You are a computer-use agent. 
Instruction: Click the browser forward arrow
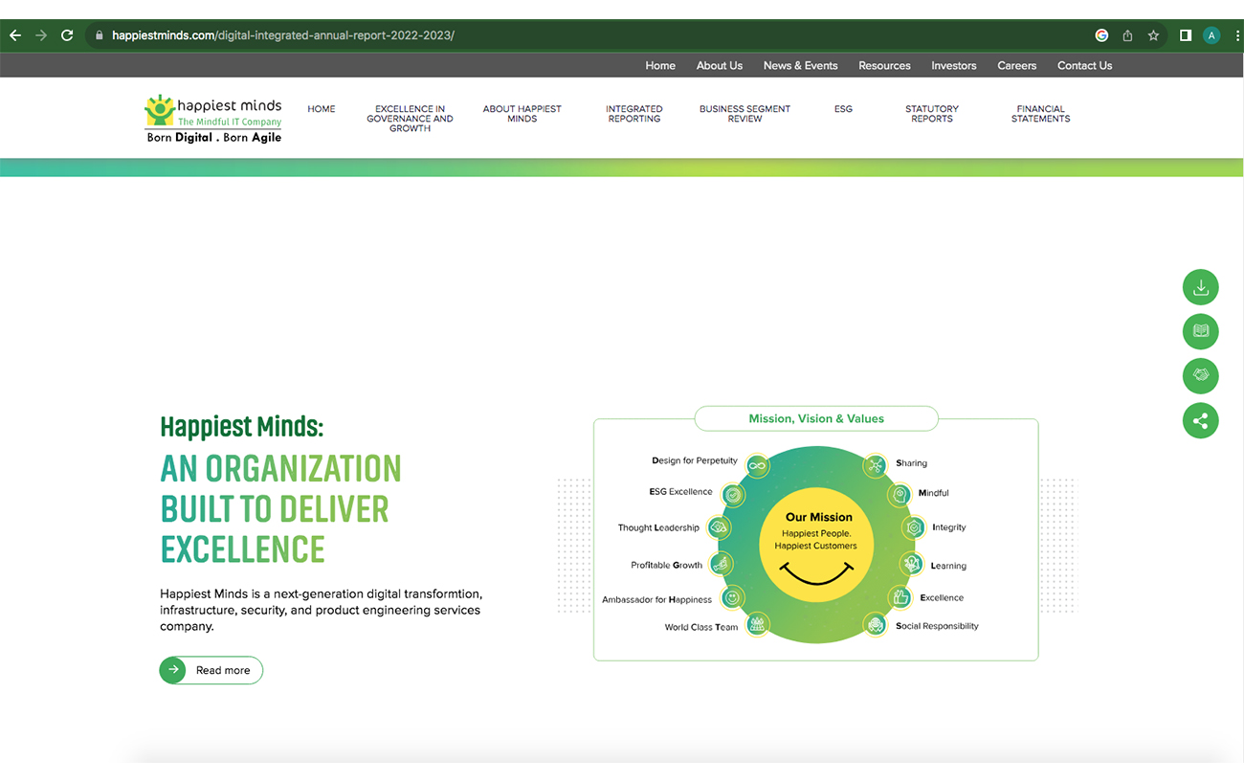click(x=41, y=35)
